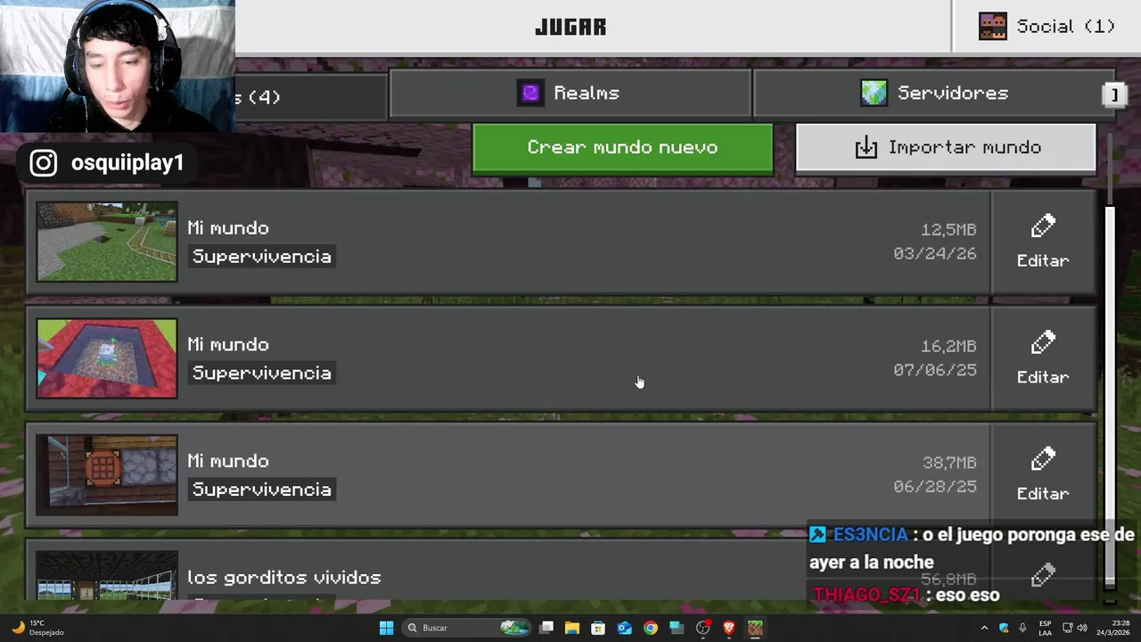1141x642 pixels.
Task: Edit the 16,2MB Mi mundo world
Action: tap(1043, 358)
